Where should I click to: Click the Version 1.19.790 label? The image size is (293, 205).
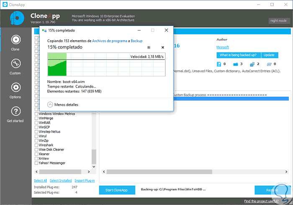pyautogui.click(x=43, y=22)
